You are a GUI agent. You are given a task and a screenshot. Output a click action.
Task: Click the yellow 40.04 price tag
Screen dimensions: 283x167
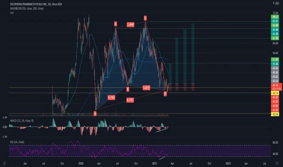point(275,114)
